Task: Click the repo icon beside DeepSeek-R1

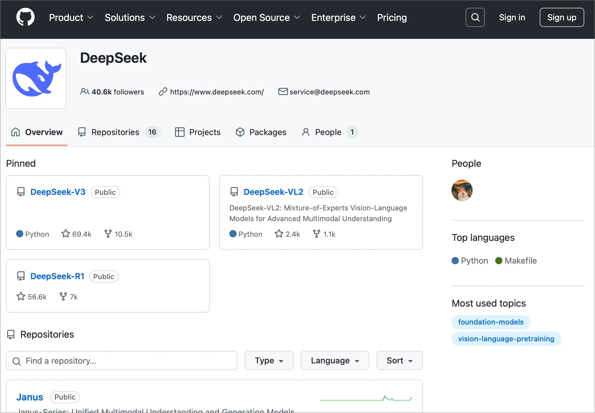Action: click(21, 276)
